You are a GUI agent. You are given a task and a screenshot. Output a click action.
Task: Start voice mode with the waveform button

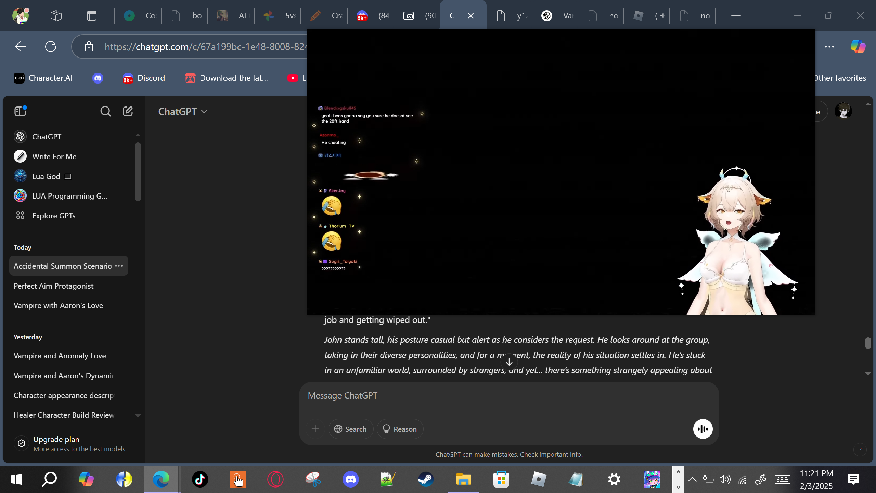click(703, 429)
